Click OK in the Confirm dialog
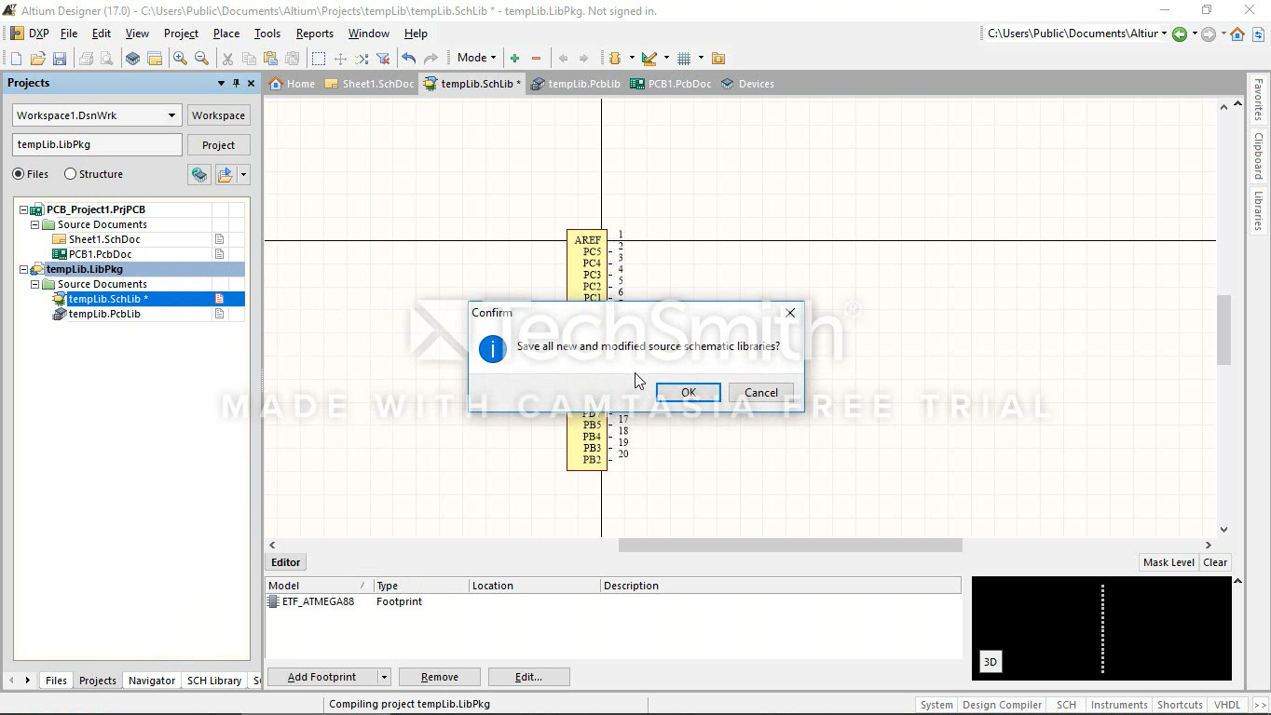This screenshot has height=715, width=1271. pos(688,392)
